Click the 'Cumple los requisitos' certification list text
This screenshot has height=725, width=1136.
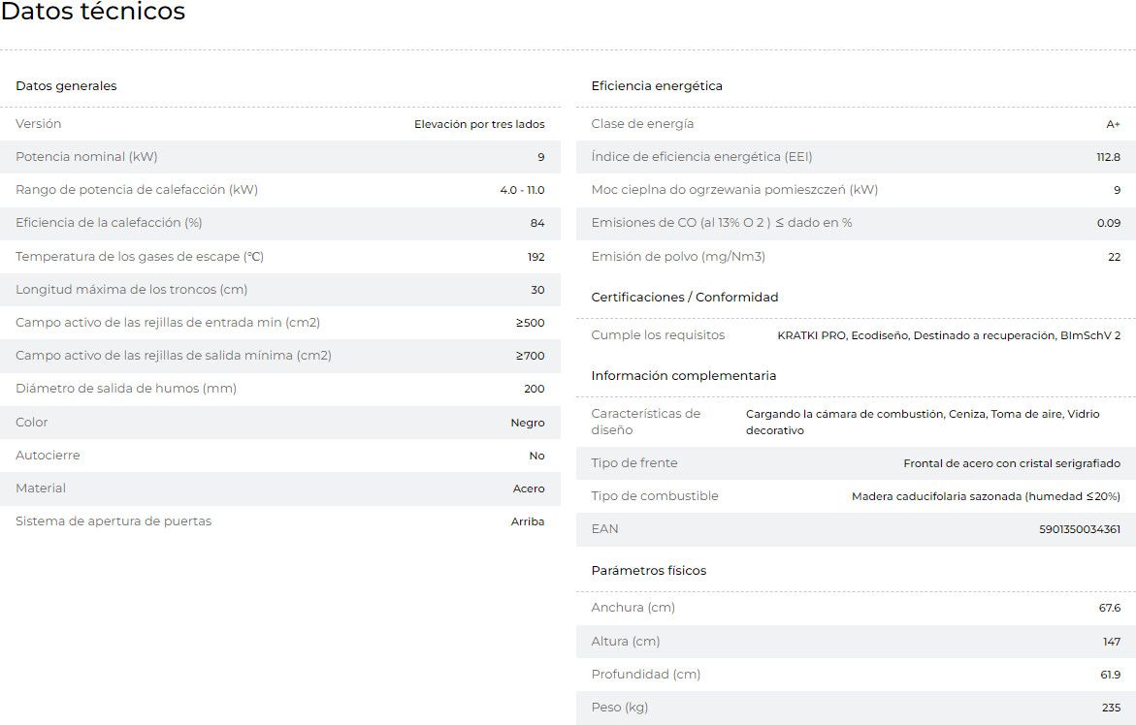point(949,335)
